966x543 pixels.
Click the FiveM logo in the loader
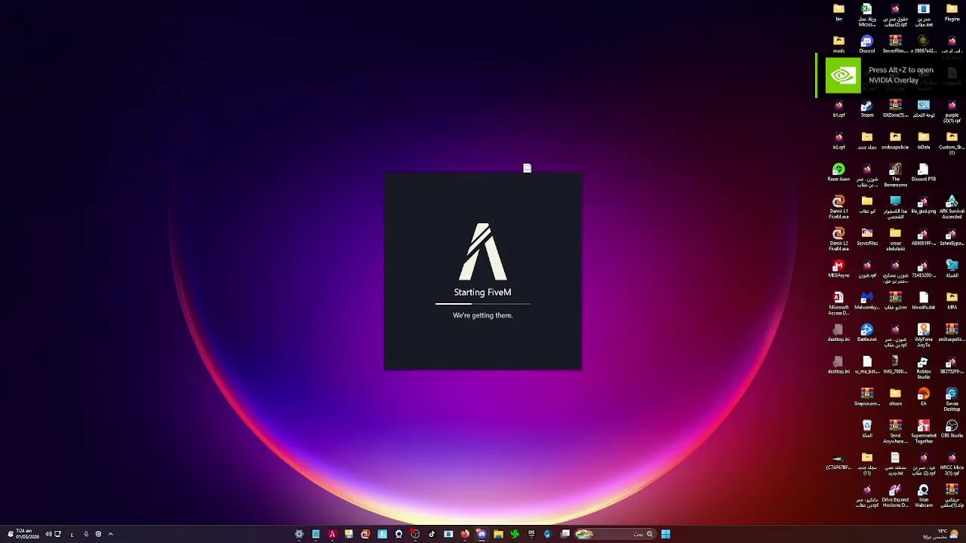(483, 251)
